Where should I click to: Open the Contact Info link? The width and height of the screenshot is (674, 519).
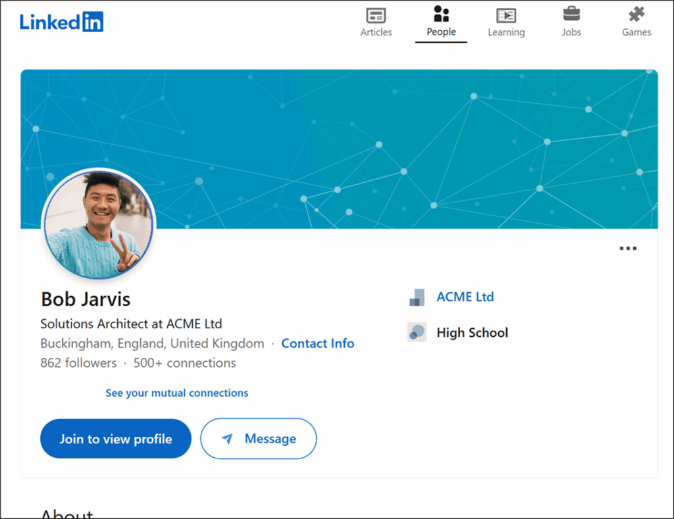click(317, 343)
